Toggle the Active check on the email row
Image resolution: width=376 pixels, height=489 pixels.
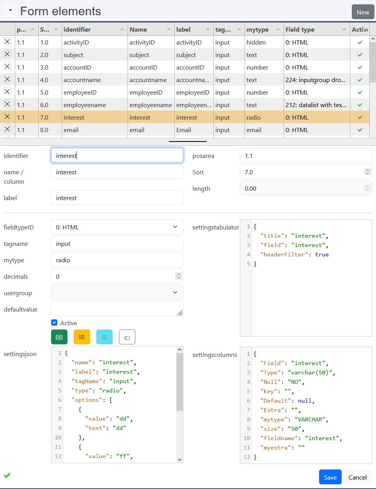click(359, 130)
